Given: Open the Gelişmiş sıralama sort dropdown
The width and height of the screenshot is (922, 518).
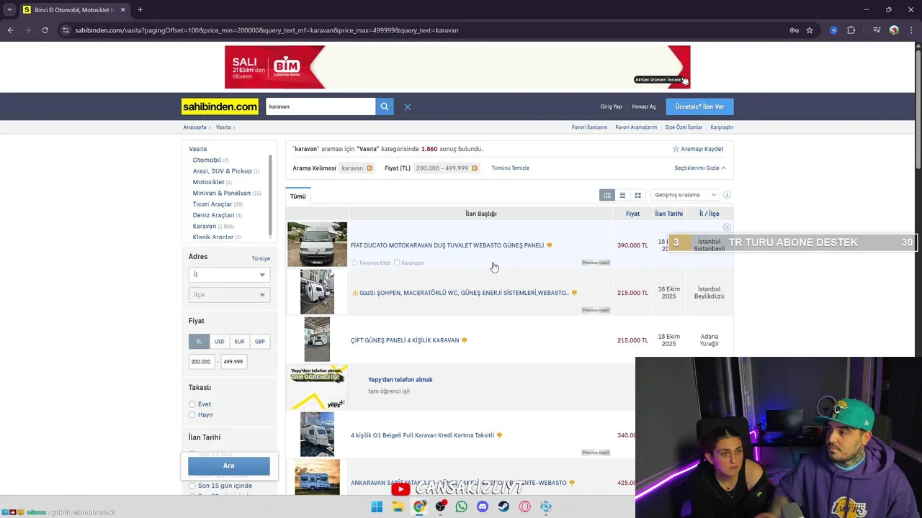Looking at the screenshot, I should pos(684,195).
